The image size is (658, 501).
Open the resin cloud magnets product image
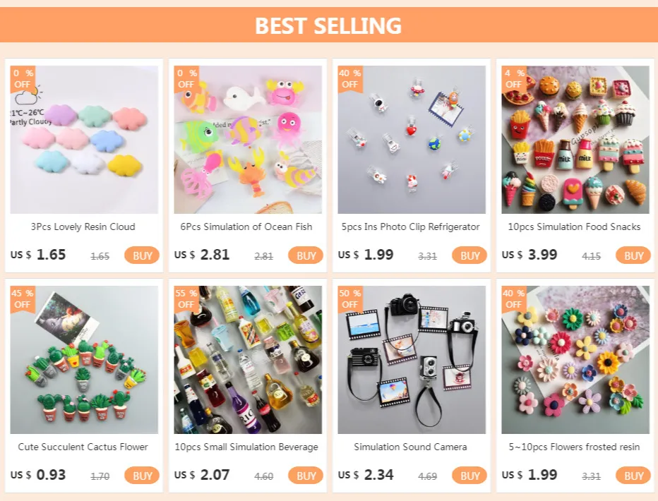(84, 140)
